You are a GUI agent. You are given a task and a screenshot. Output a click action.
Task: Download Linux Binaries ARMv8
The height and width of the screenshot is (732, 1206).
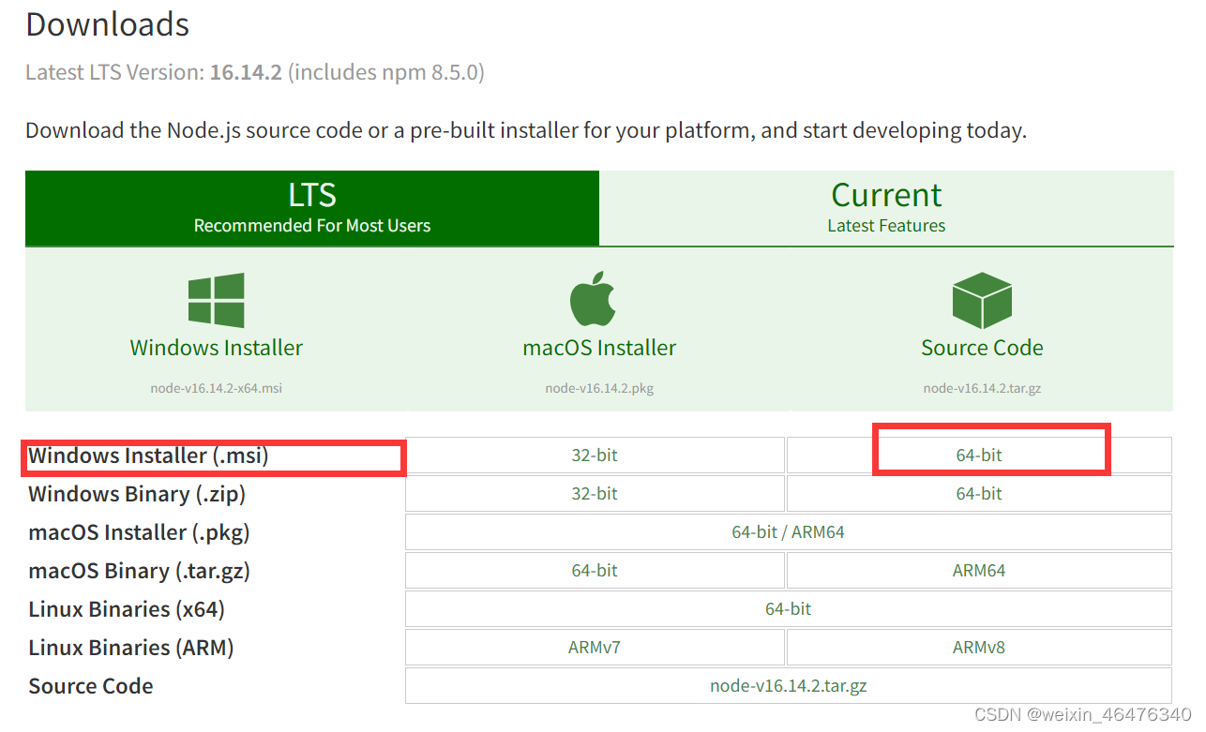tap(979, 648)
